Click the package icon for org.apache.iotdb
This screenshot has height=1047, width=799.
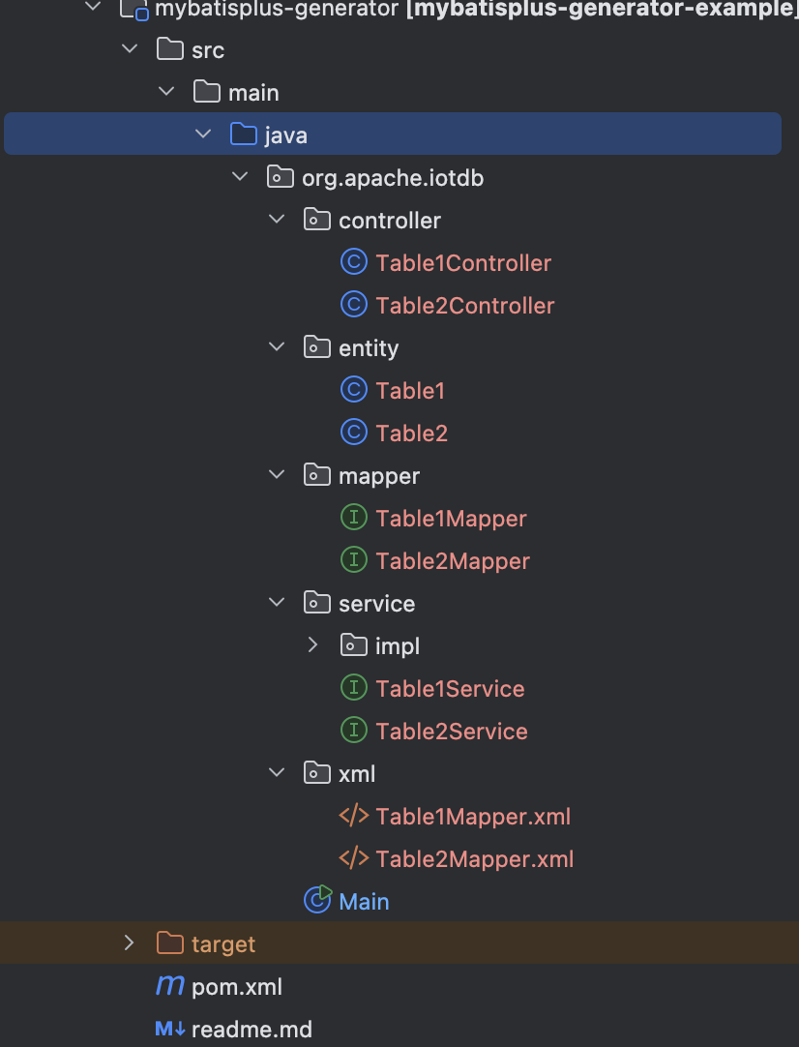(280, 177)
